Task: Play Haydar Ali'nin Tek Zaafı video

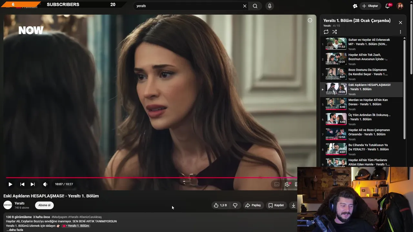Action: tap(362, 59)
